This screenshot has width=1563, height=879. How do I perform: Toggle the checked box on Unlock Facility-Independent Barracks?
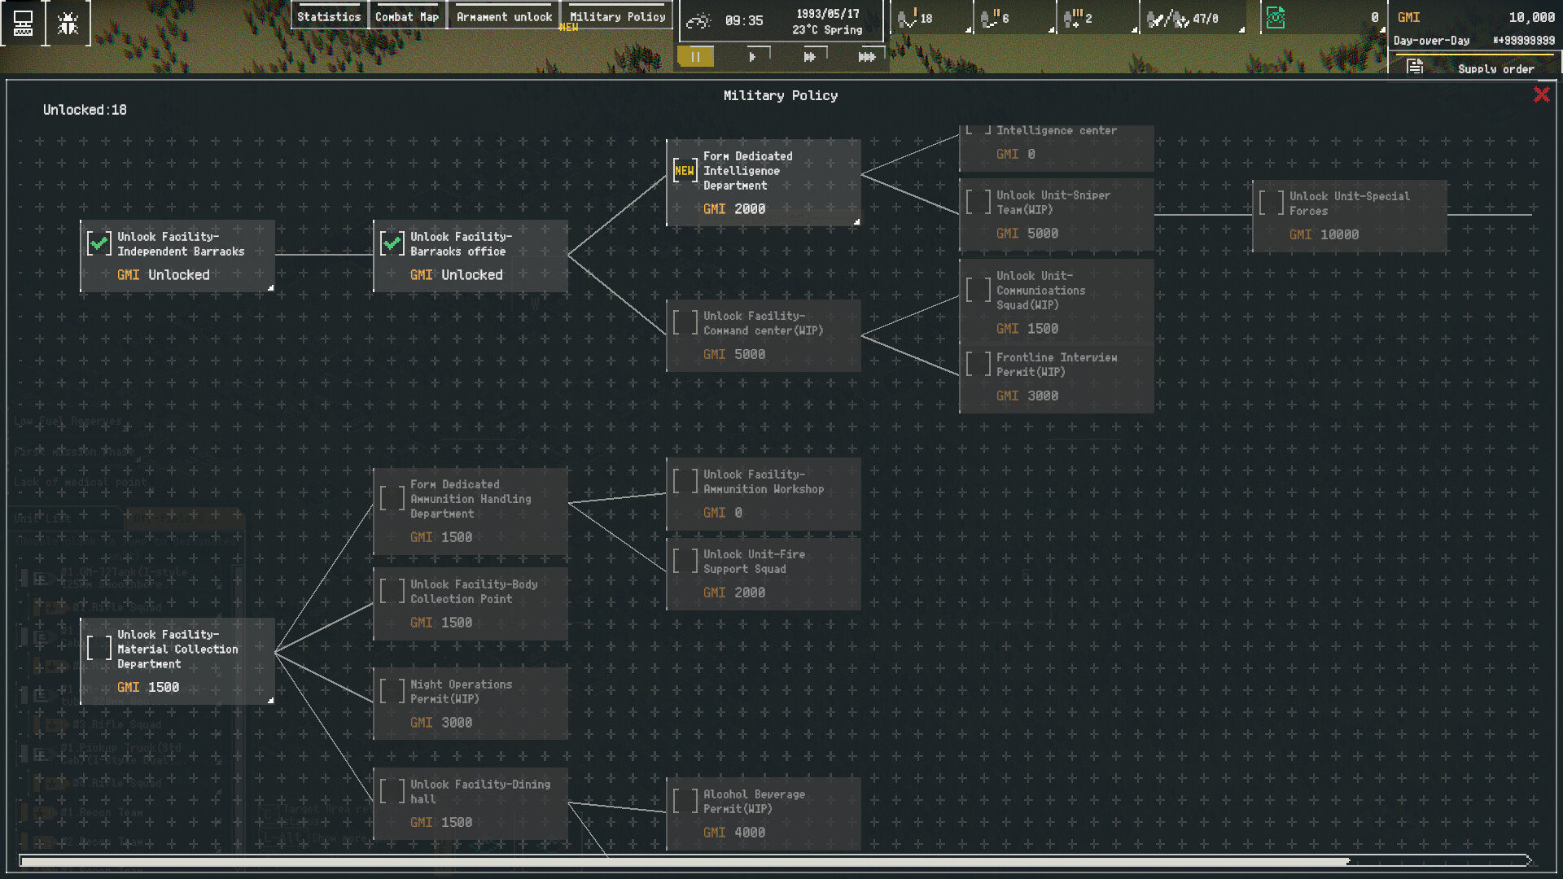click(x=99, y=243)
